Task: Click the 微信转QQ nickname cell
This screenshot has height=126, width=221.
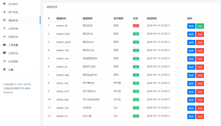Action: click(88, 50)
